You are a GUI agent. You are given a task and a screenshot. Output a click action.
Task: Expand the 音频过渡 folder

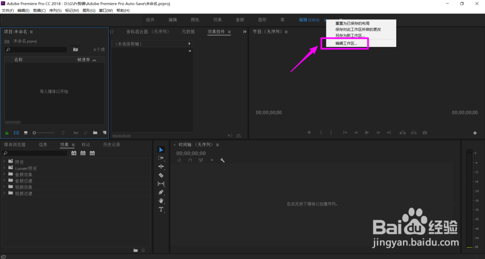coord(4,180)
